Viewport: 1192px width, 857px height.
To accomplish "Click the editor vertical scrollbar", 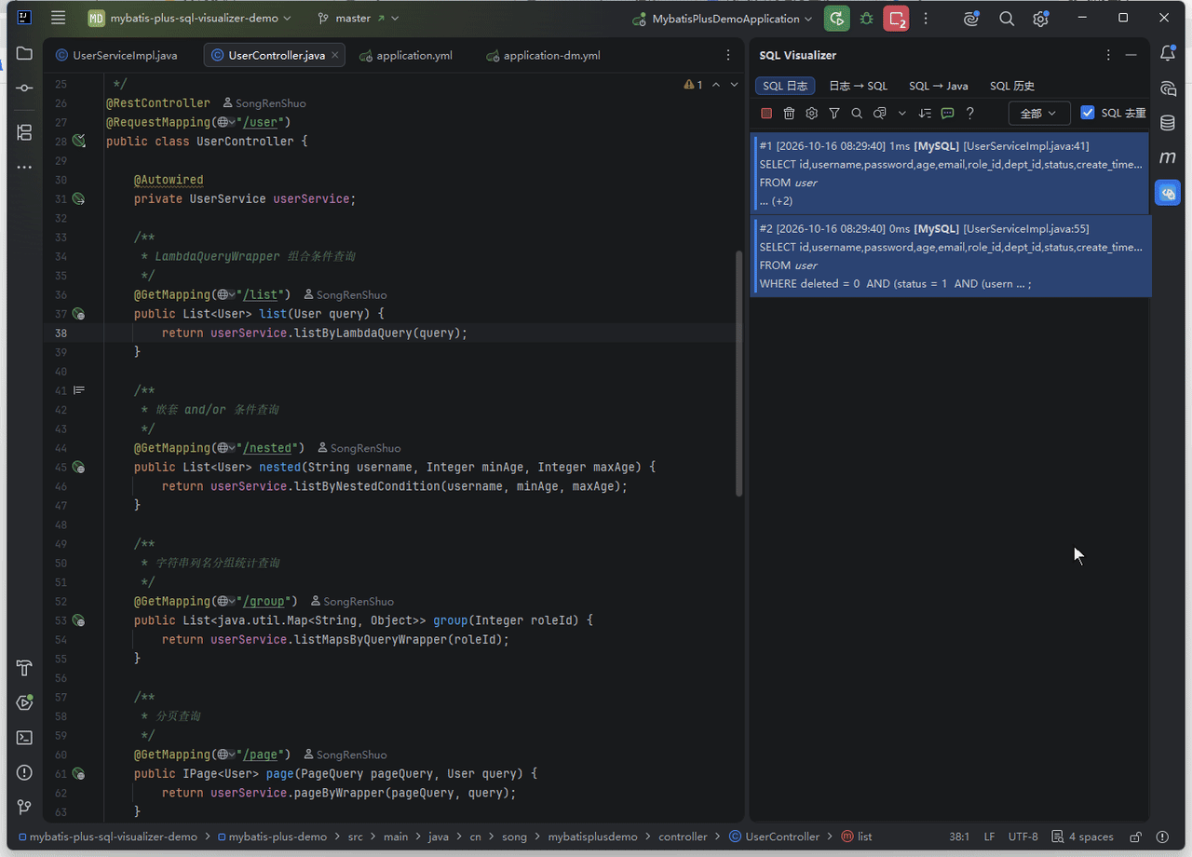I will point(739,373).
